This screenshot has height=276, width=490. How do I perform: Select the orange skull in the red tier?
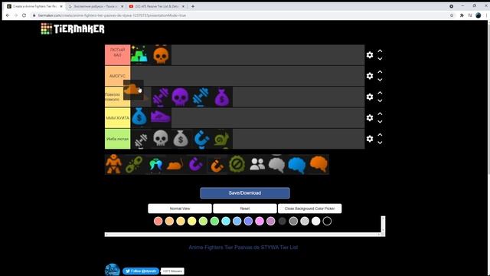[x=161, y=55]
